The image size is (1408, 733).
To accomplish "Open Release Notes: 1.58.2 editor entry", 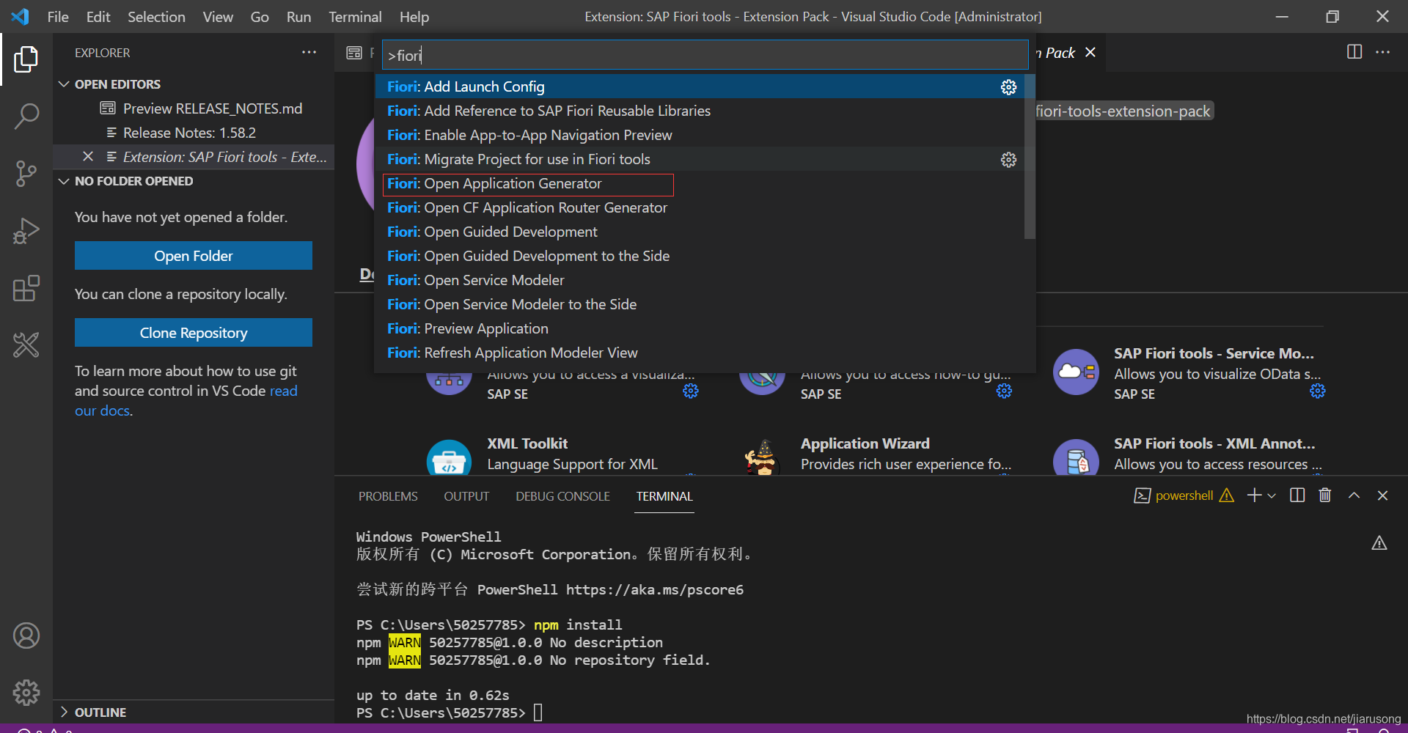I will 189,133.
